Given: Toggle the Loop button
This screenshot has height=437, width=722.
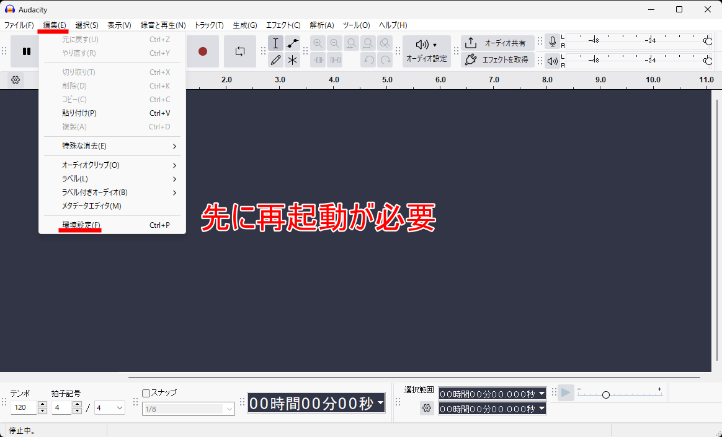Looking at the screenshot, I should tap(240, 51).
